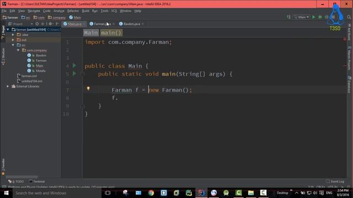
Task: Collapse the farman project root node
Action: pos(8,29)
